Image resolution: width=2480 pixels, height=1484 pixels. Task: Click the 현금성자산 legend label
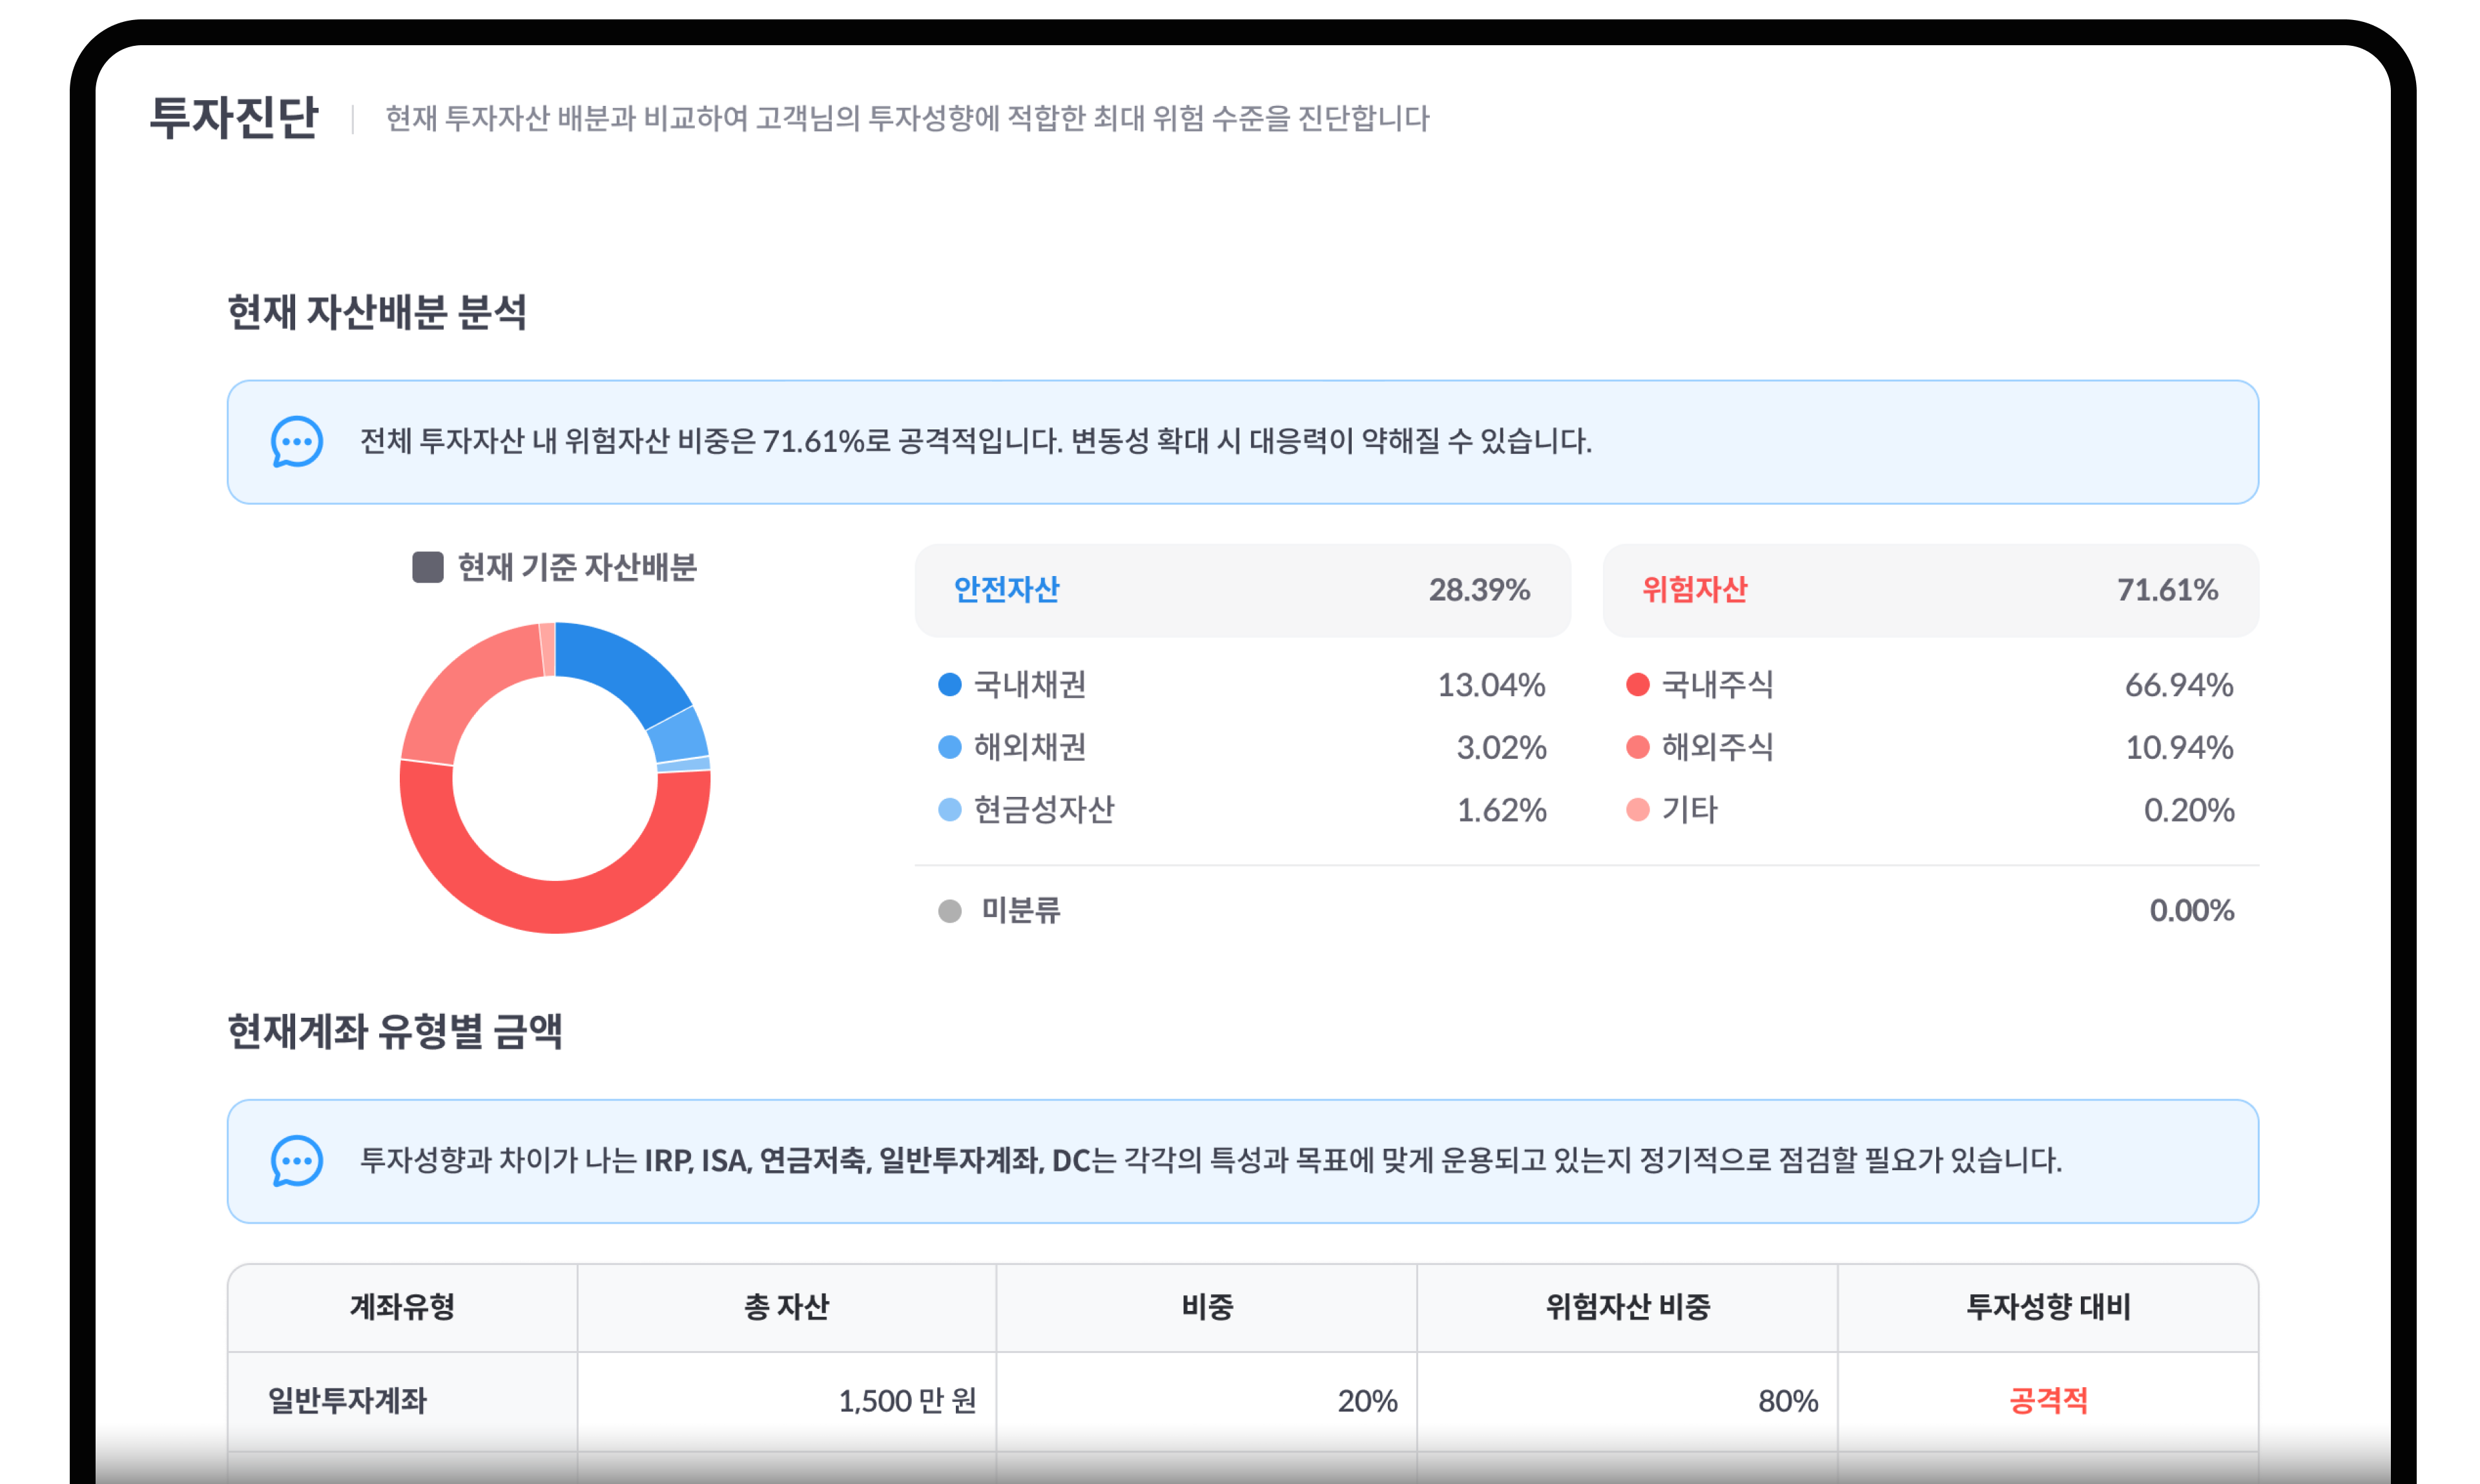pyautogui.click(x=1044, y=810)
